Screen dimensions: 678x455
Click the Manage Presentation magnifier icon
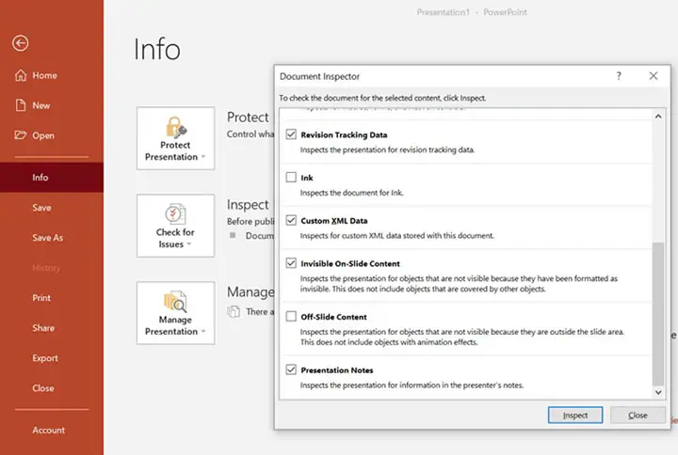(175, 302)
